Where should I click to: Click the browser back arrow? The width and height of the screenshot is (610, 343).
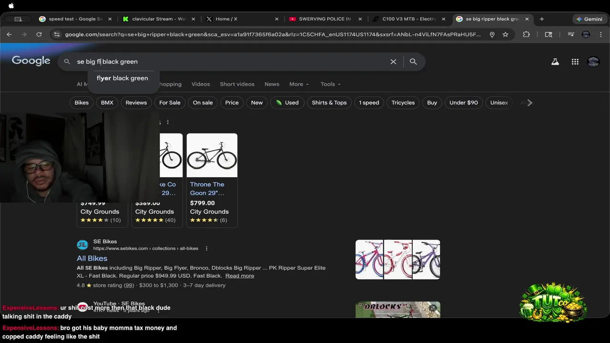pyautogui.click(x=9, y=34)
